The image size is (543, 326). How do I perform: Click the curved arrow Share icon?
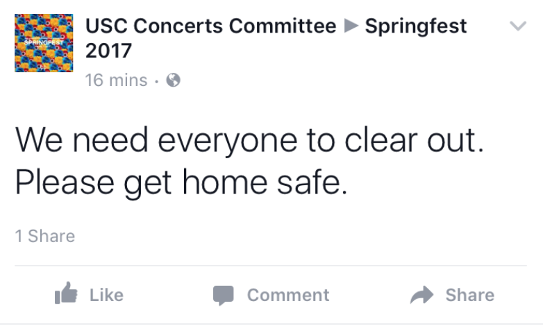point(421,295)
